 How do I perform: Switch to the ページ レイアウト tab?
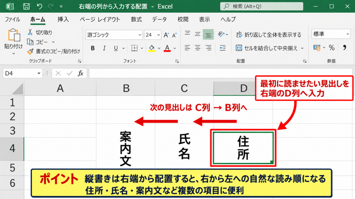tap(100, 19)
